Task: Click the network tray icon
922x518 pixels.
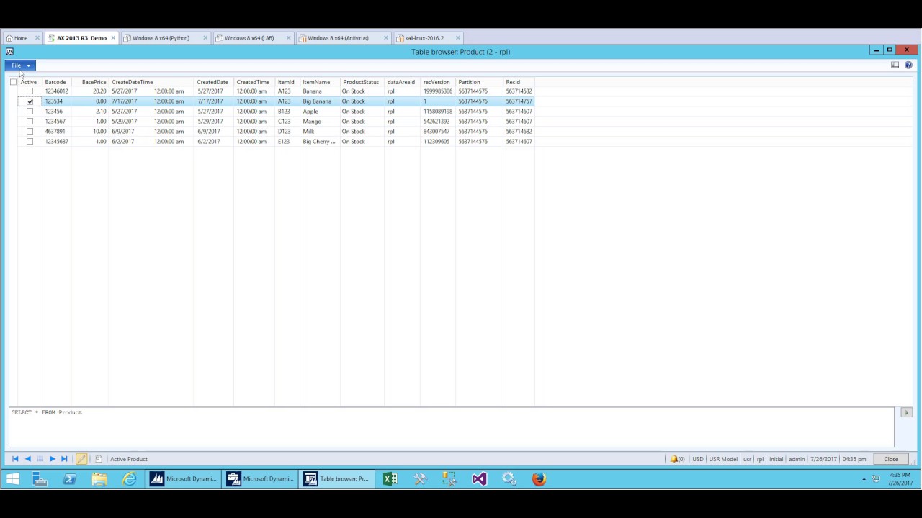Action: coord(875,479)
